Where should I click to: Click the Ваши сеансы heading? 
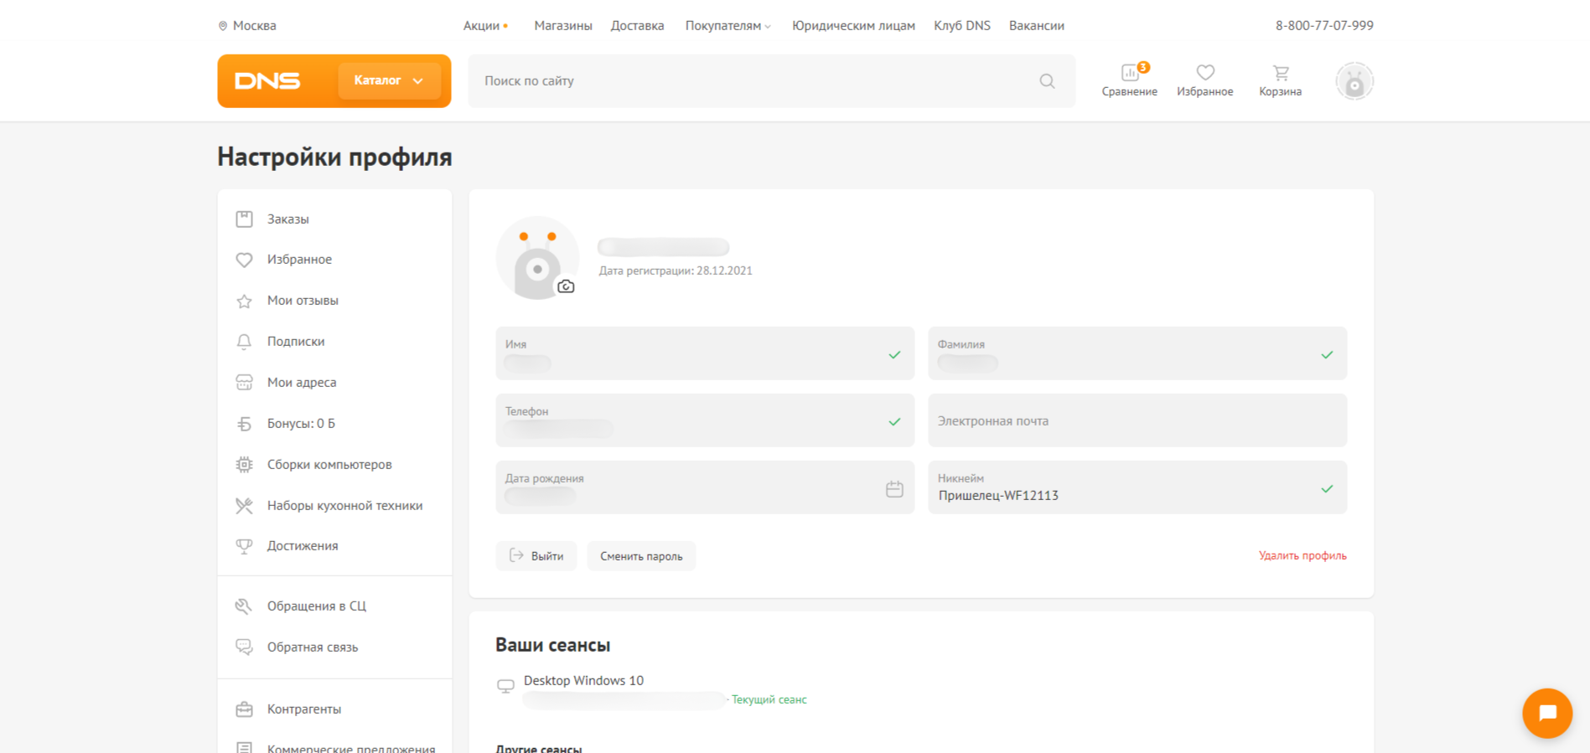tap(552, 645)
